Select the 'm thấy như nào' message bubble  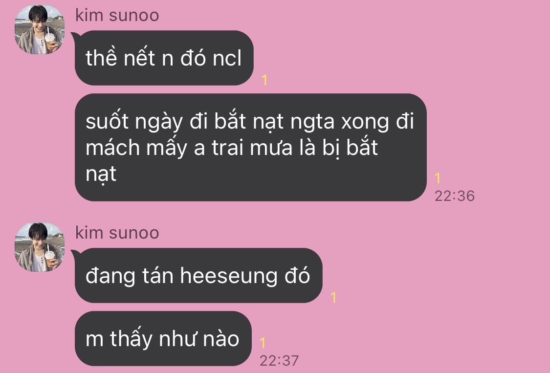(x=163, y=339)
